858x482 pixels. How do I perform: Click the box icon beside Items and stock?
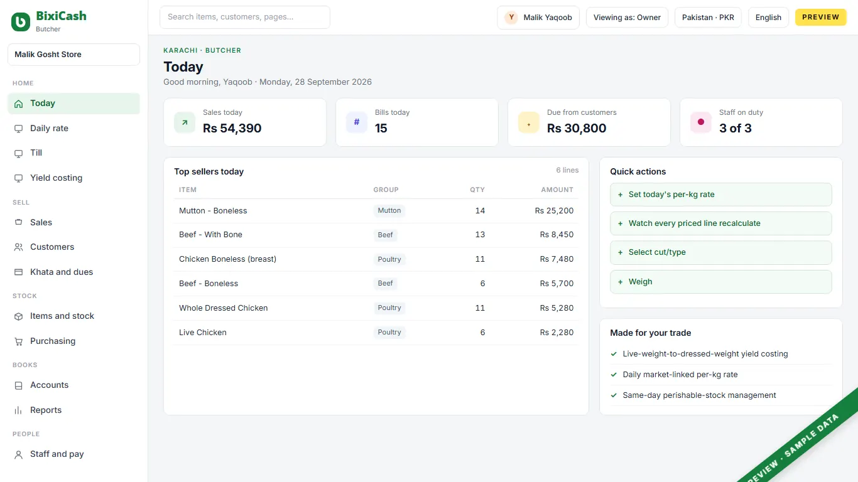coord(18,316)
